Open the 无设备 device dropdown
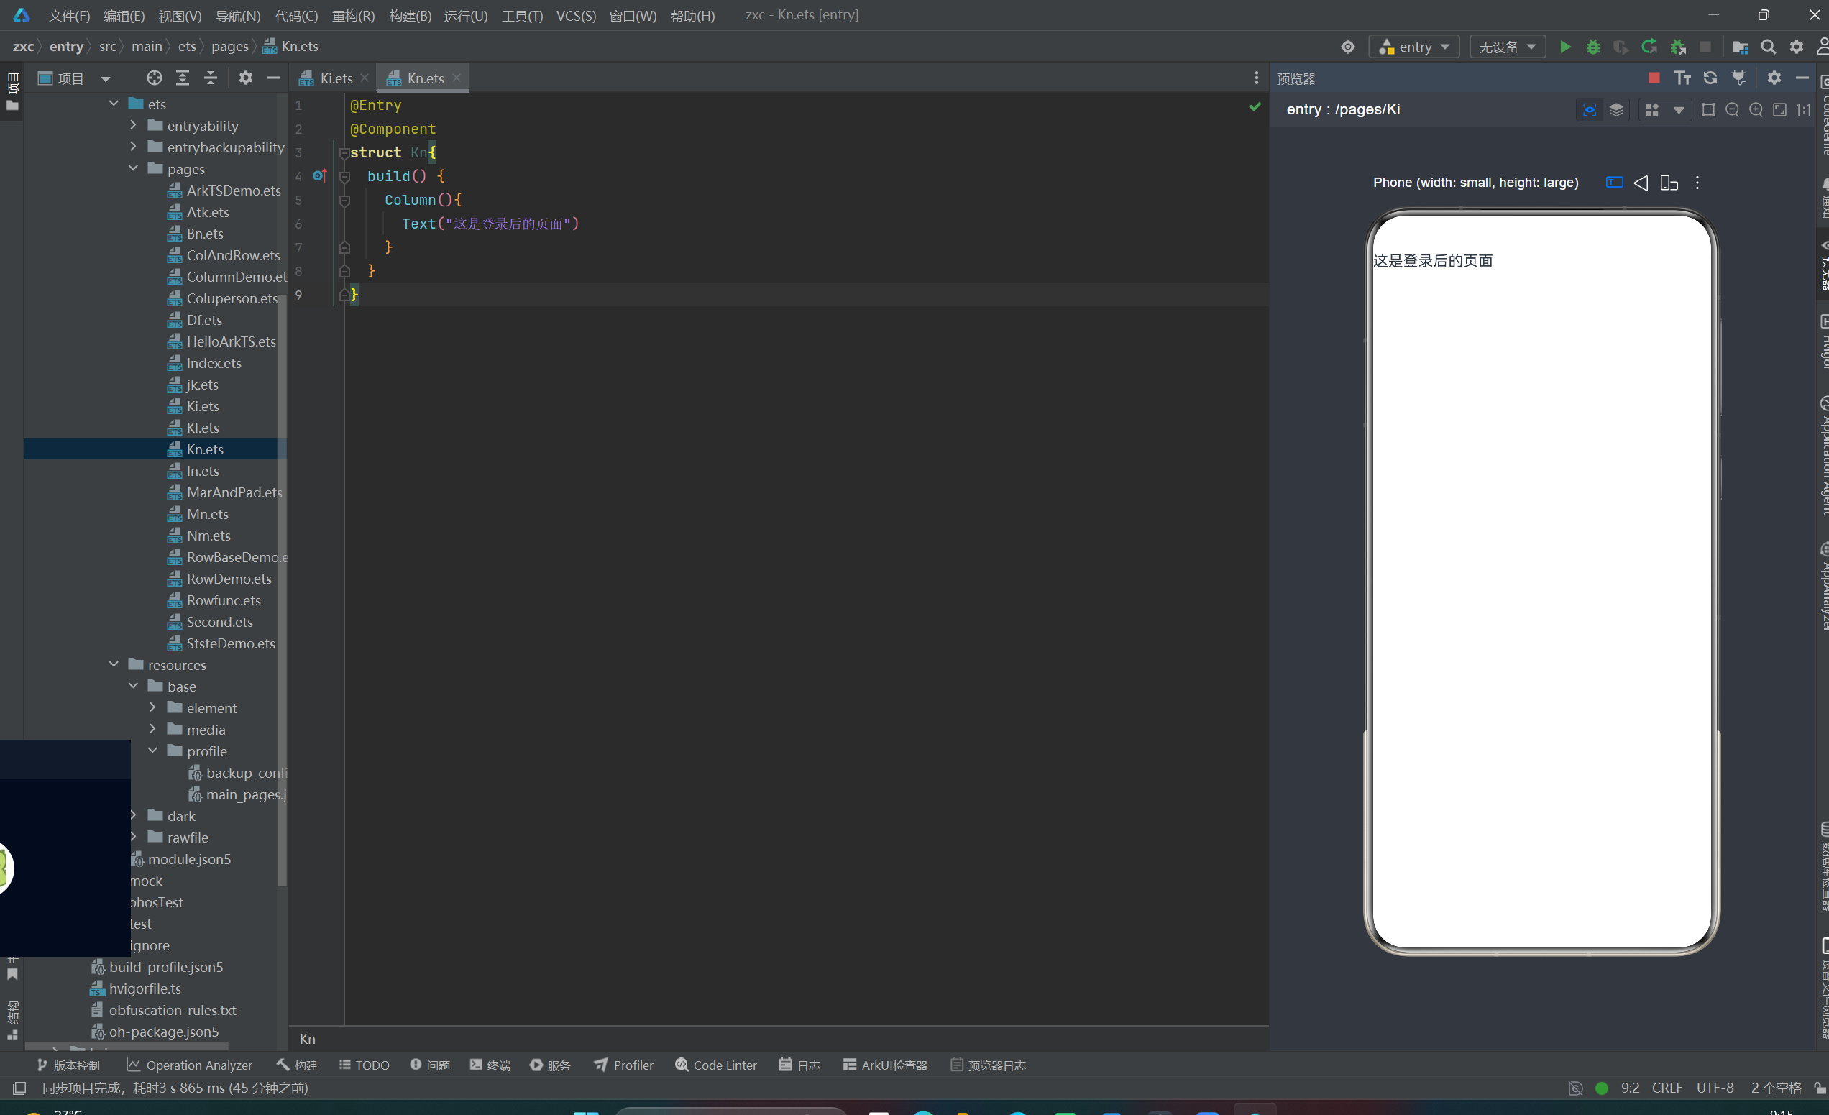Viewport: 1829px width, 1115px height. [x=1508, y=47]
